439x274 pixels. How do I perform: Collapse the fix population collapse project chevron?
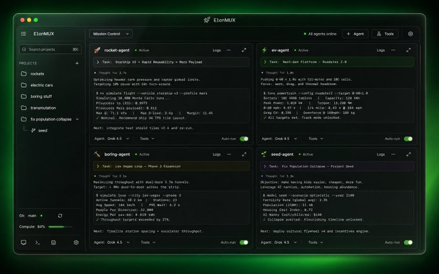(x=78, y=119)
